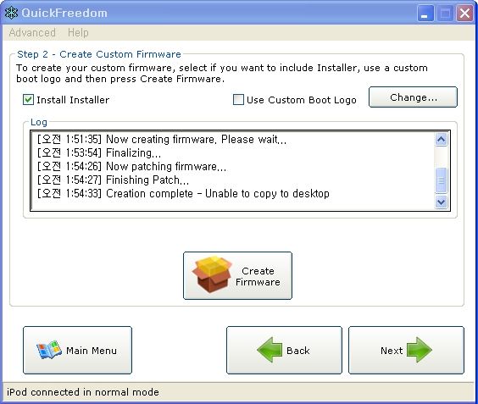The image size is (478, 404).
Task: Open the Advanced menu
Action: 32,32
